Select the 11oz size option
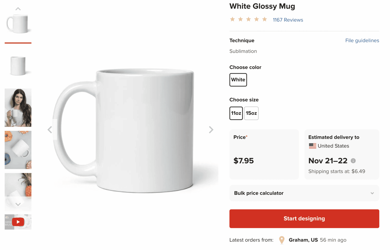The image size is (390, 250). [236, 113]
